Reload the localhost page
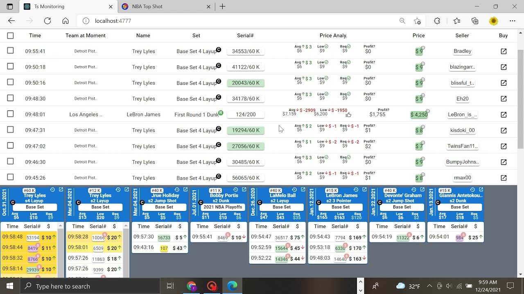 pyautogui.click(x=47, y=21)
